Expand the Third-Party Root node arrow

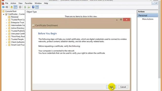[x=6, y=36]
